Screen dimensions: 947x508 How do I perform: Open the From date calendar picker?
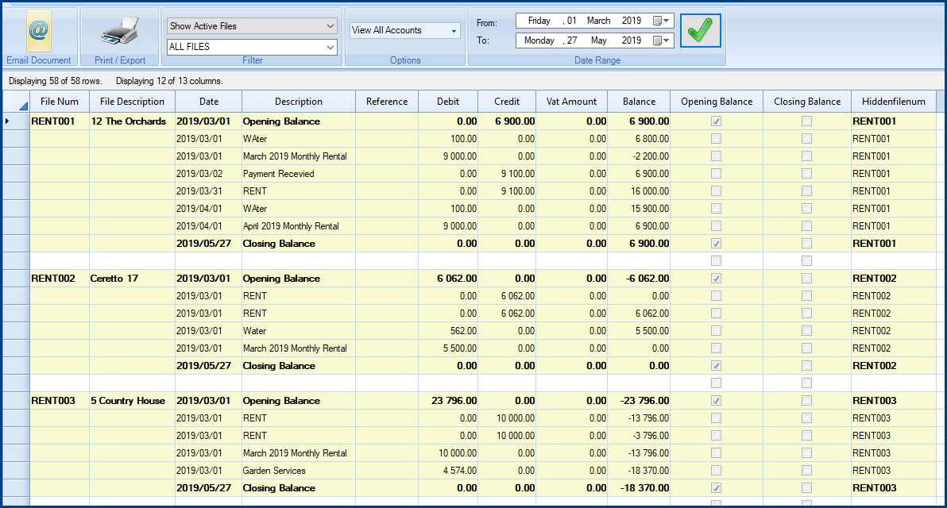click(x=661, y=21)
